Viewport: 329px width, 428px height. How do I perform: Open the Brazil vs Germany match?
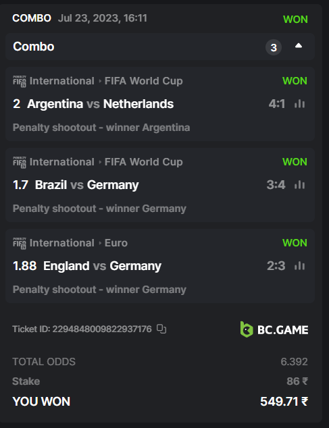[86, 185]
